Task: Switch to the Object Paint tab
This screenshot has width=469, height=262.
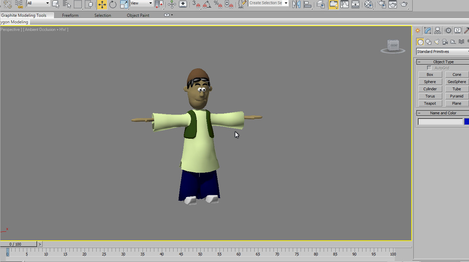Action: pos(138,15)
